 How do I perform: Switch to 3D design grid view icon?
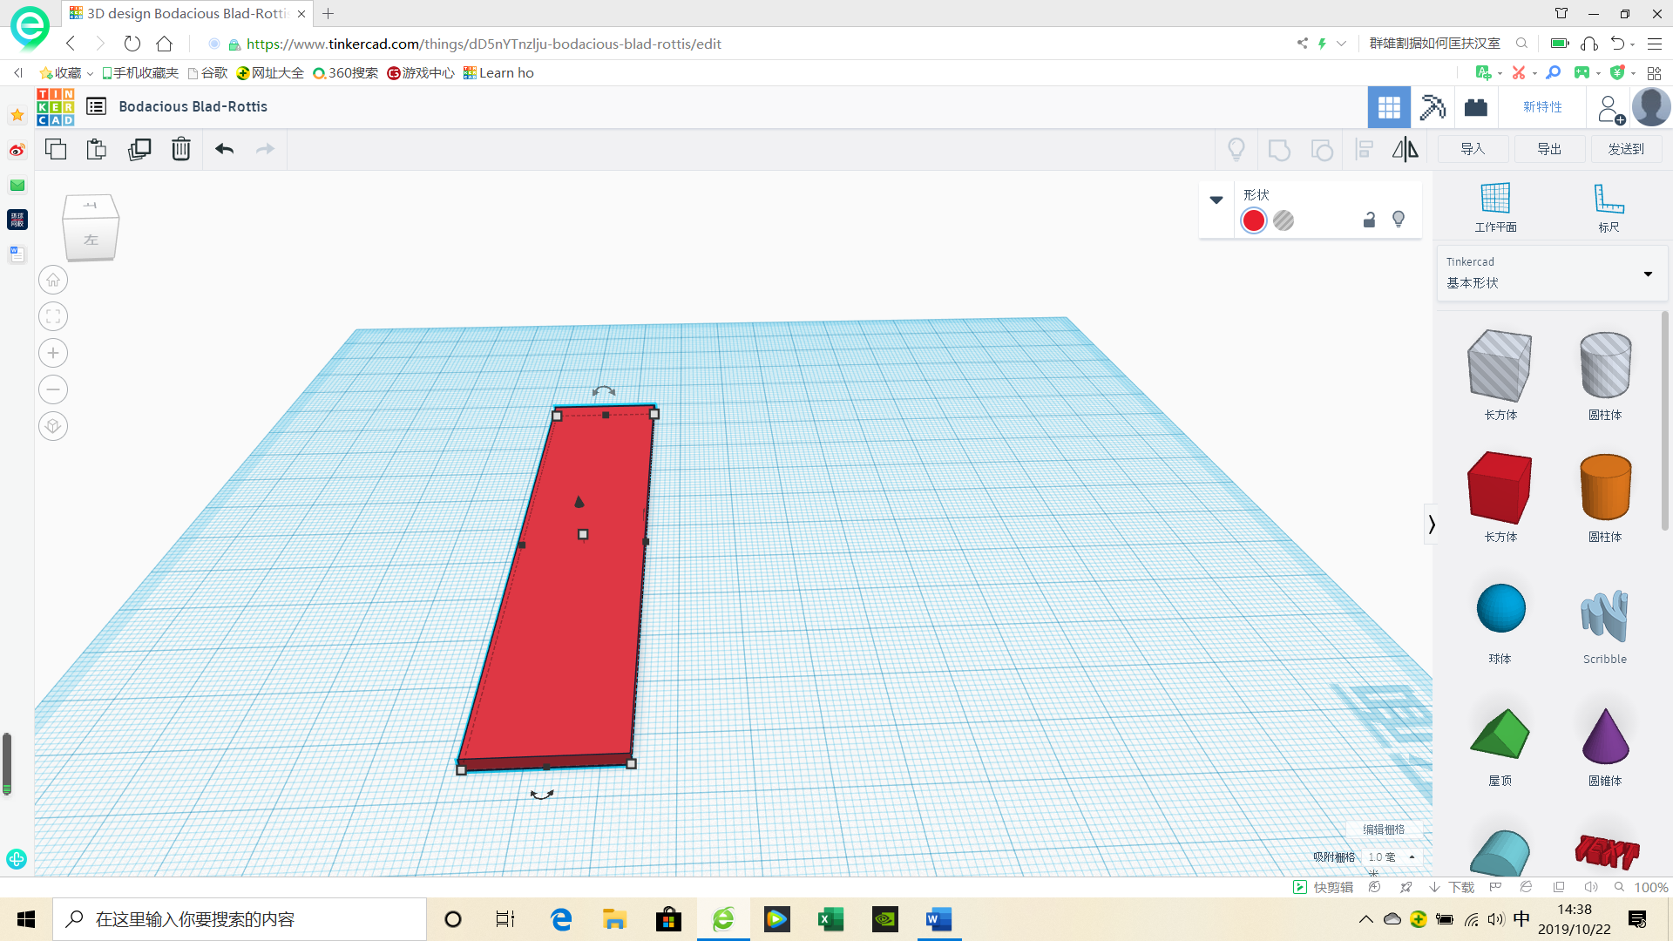(x=1389, y=107)
